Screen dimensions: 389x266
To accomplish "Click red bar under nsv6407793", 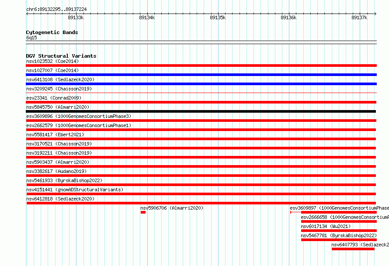I will click(353, 249).
